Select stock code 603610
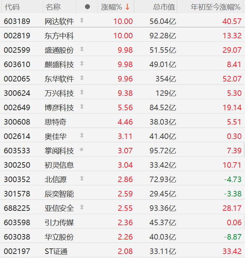 (17, 64)
